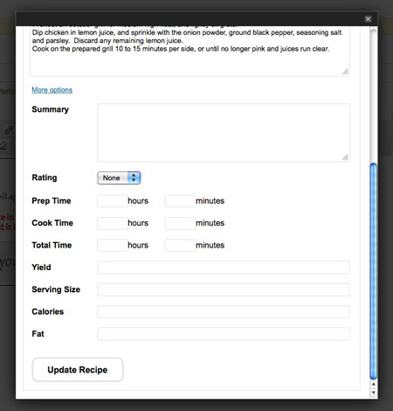
Task: Focus the Calories input field
Action: tap(224, 311)
